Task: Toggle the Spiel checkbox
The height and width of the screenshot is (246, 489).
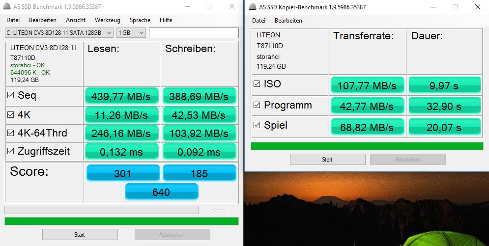Action: pos(257,125)
